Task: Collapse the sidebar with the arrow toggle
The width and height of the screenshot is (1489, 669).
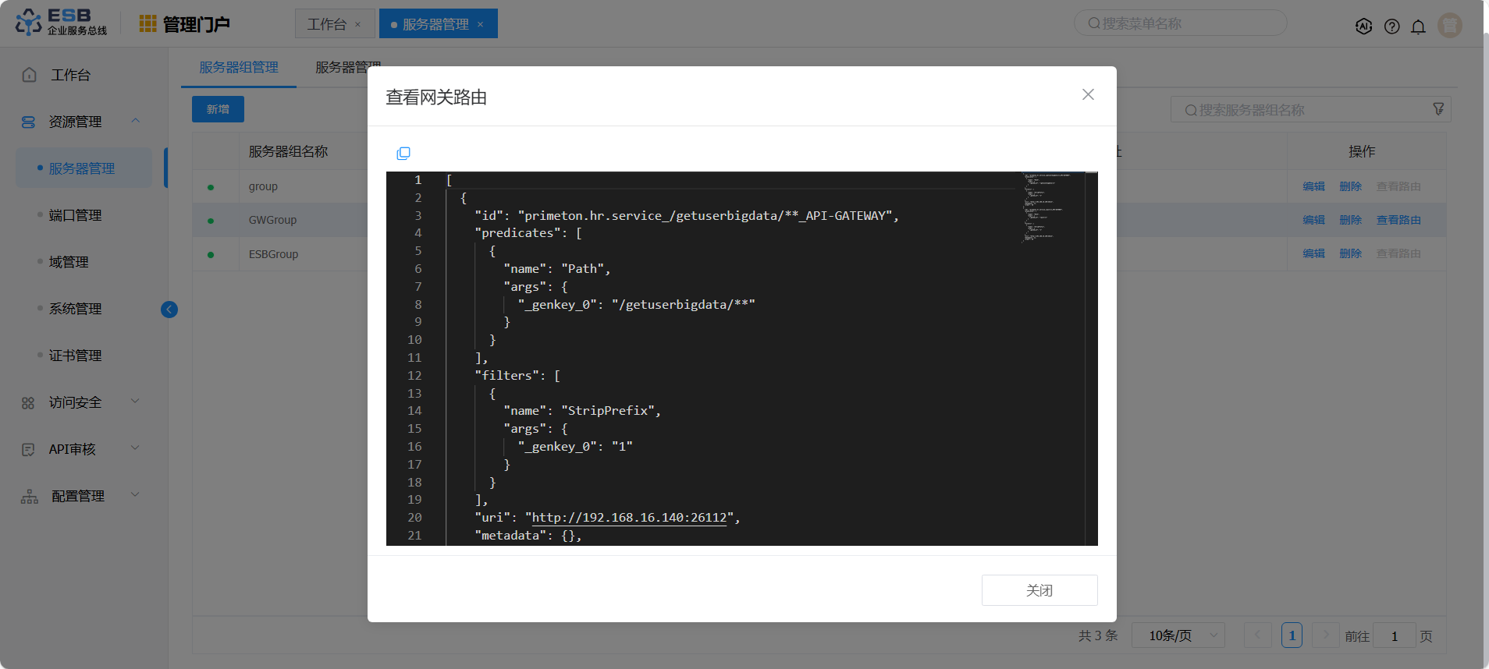Action: tap(169, 310)
